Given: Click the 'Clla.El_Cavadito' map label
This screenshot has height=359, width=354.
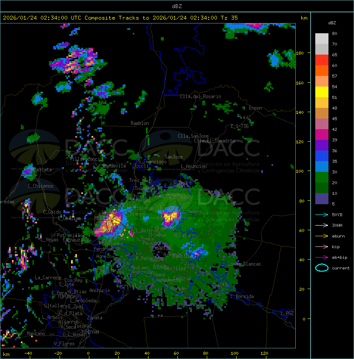Looking at the screenshot, I should [x=214, y=141].
